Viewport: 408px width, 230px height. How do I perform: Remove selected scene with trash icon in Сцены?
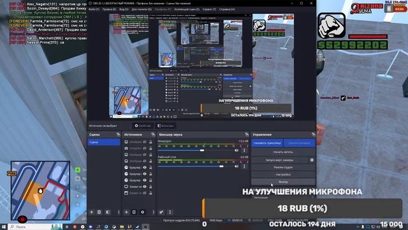point(99,212)
